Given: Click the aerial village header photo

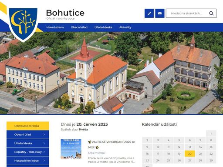Looking at the screenshot, I should click(111, 73).
